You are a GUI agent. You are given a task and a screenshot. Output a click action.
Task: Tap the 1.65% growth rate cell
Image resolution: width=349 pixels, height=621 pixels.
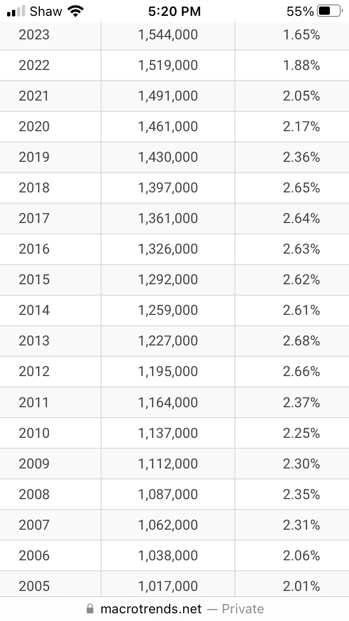click(x=301, y=35)
